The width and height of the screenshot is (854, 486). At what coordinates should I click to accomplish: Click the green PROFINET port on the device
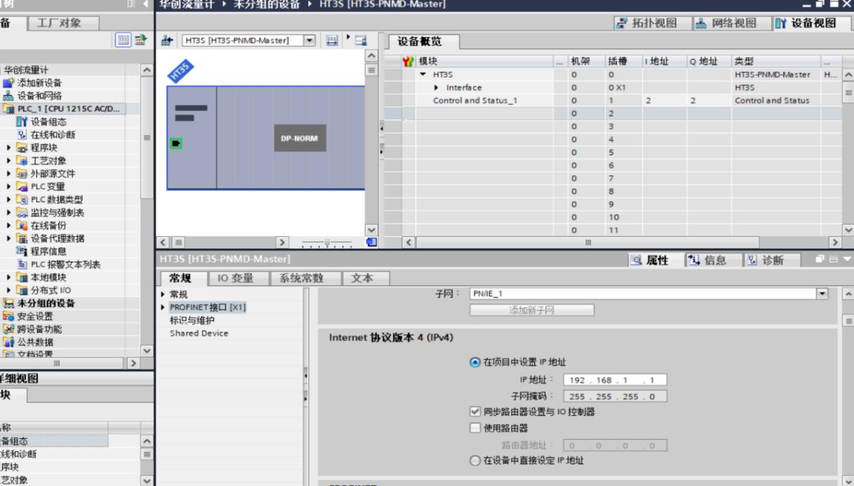pos(177,143)
